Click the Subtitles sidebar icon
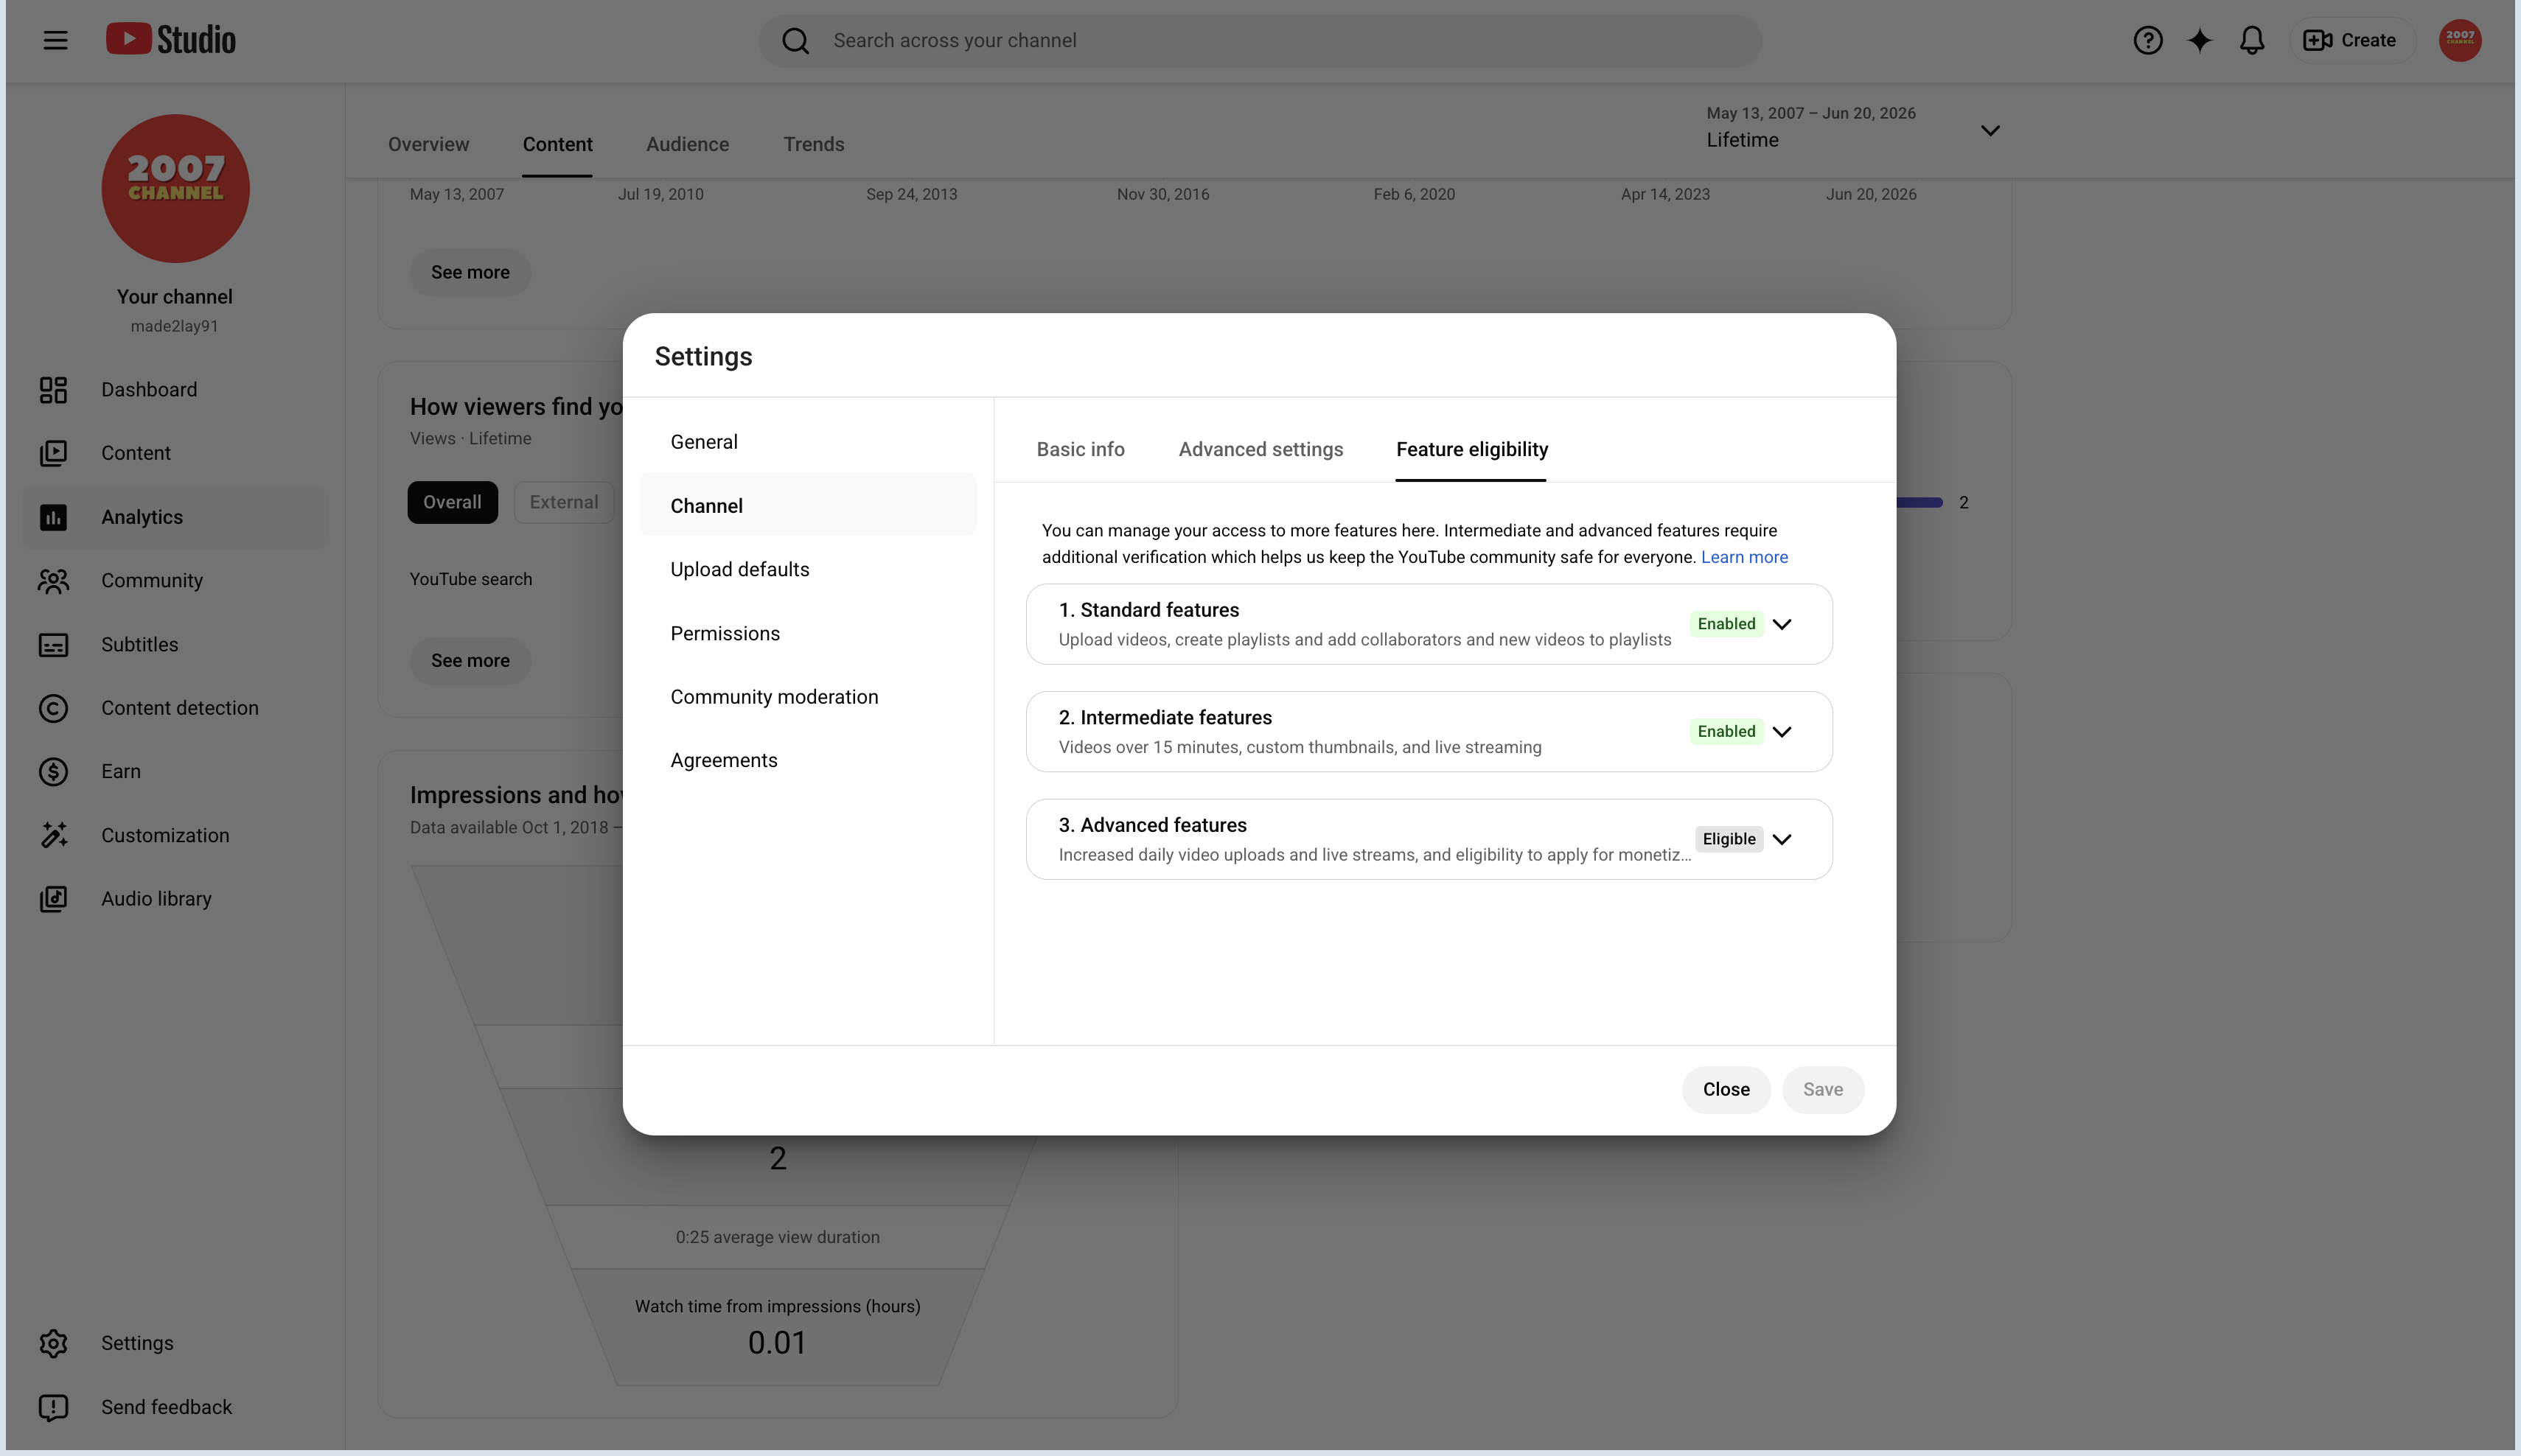 pyautogui.click(x=53, y=645)
